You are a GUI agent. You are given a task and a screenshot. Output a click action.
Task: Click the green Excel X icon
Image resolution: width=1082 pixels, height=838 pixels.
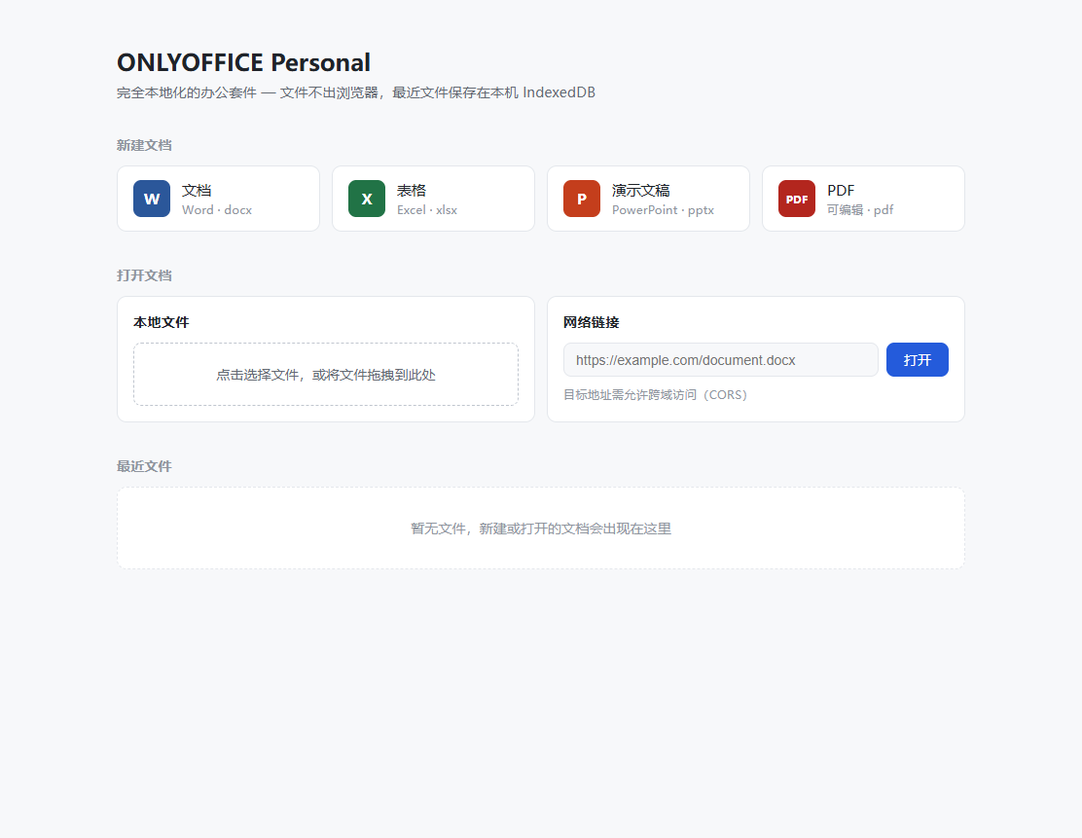(367, 199)
